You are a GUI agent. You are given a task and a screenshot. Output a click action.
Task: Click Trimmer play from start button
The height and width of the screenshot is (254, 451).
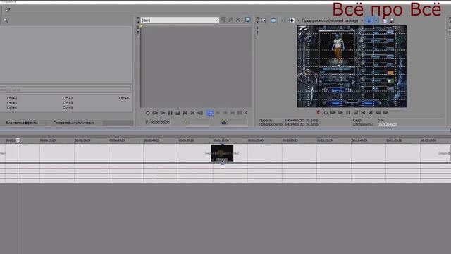[x=155, y=113]
